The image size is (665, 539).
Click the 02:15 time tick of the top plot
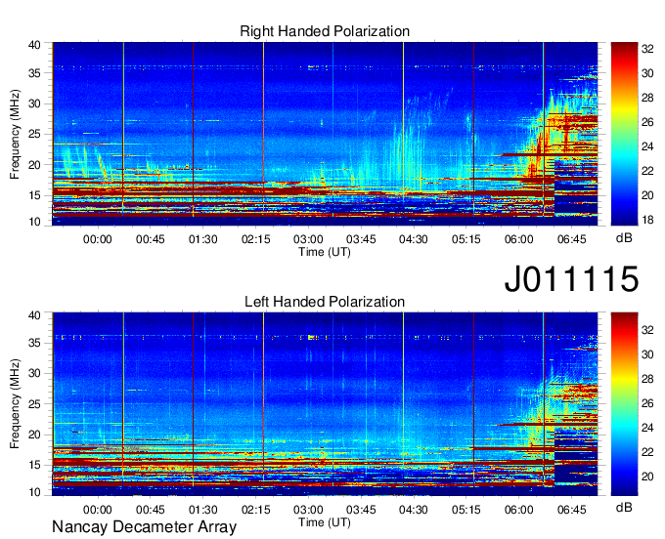click(256, 239)
